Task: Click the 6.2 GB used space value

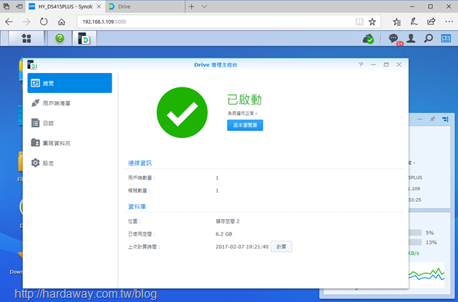Action: click(224, 234)
